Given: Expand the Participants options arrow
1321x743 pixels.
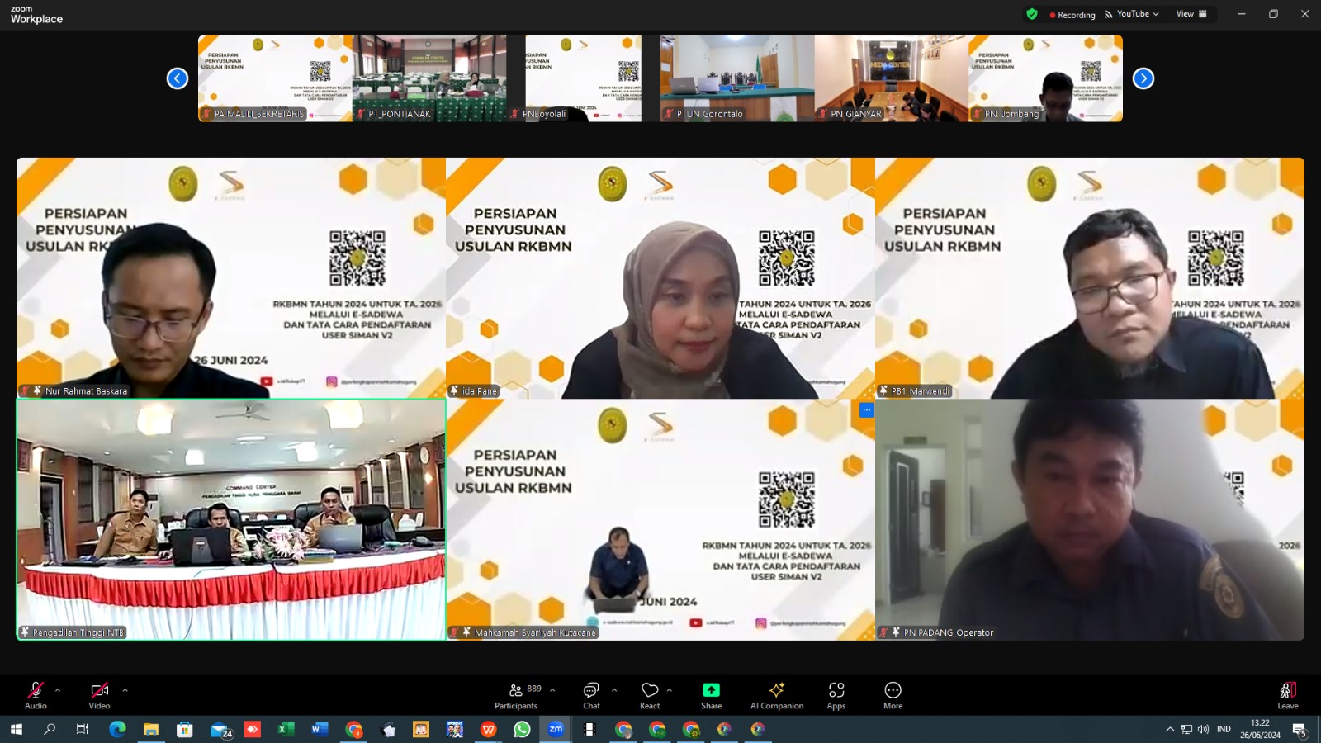Looking at the screenshot, I should point(552,690).
